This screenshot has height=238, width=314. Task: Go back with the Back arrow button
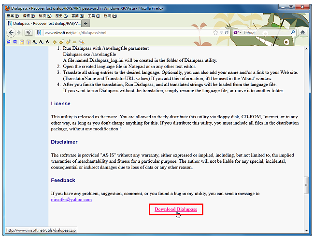(11, 33)
